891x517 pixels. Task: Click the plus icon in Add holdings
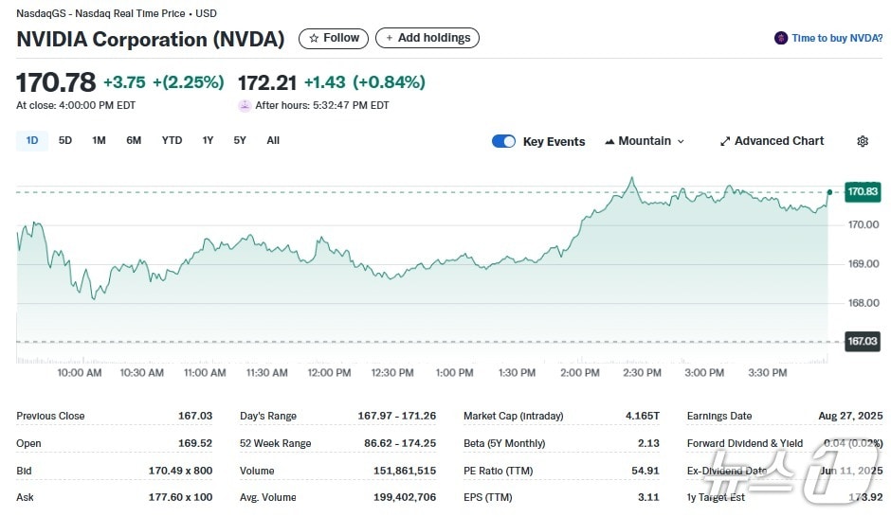click(x=389, y=38)
